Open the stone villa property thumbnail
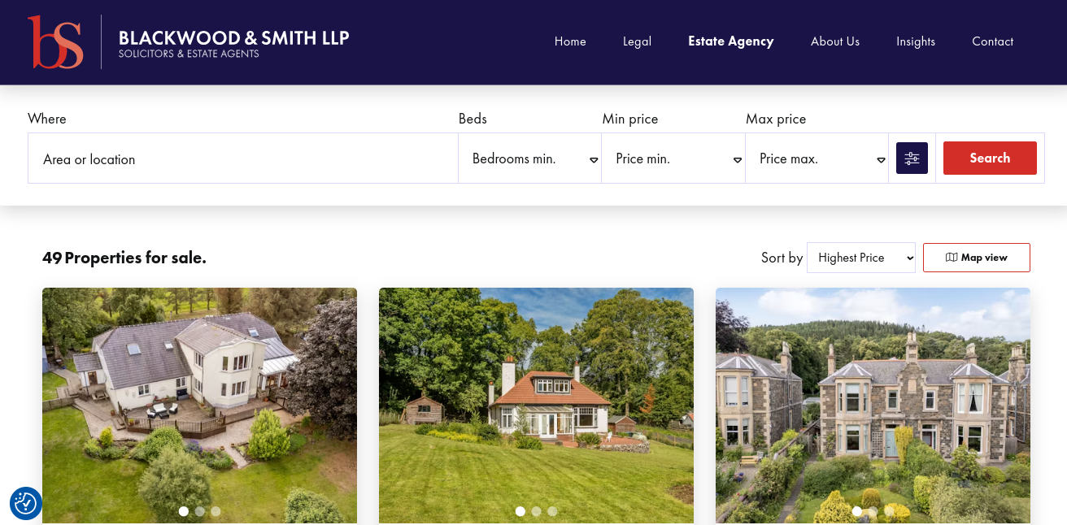 pos(873,406)
